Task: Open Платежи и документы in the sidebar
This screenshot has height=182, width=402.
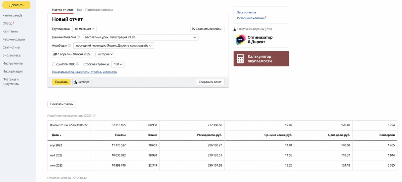Action: pyautogui.click(x=11, y=82)
